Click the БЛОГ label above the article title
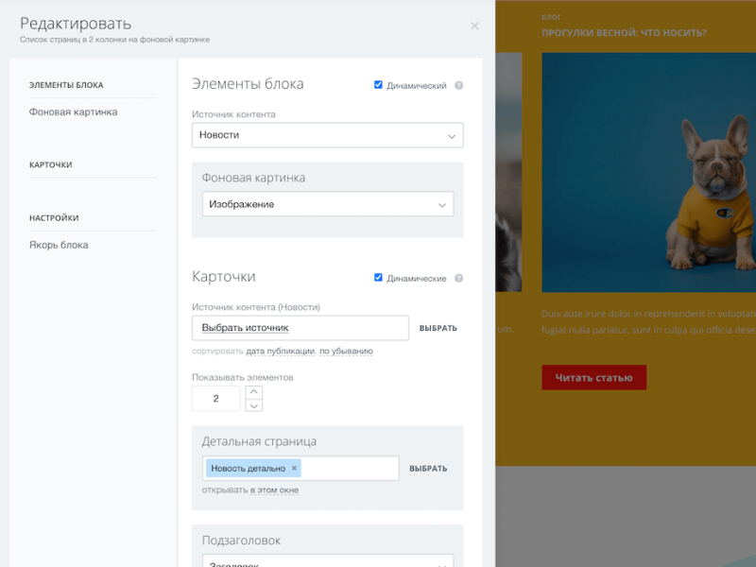Screen dimensions: 756x567 551,17
